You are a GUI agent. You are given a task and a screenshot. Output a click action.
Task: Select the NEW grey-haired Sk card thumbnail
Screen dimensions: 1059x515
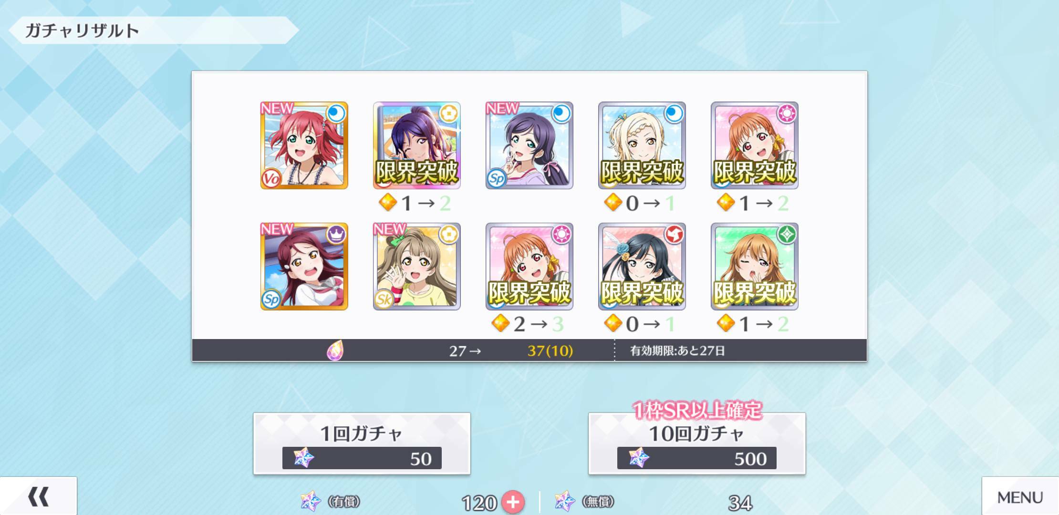(x=416, y=267)
